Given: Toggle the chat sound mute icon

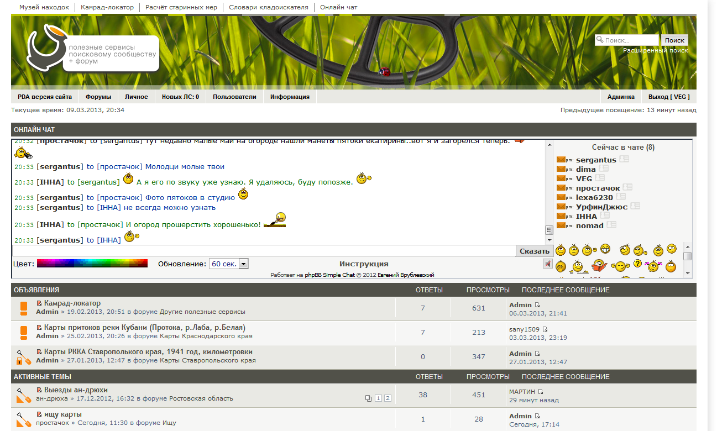Looking at the screenshot, I should point(547,264).
